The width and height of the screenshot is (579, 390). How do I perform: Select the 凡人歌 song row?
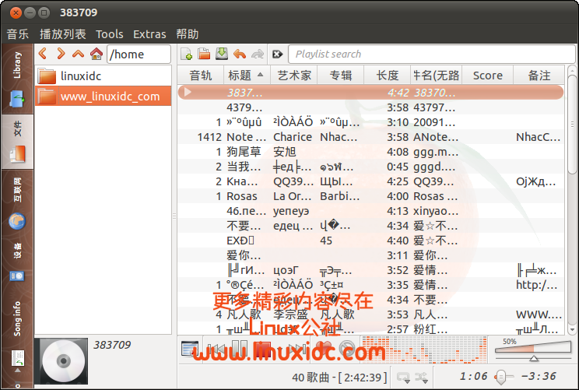tap(370, 314)
